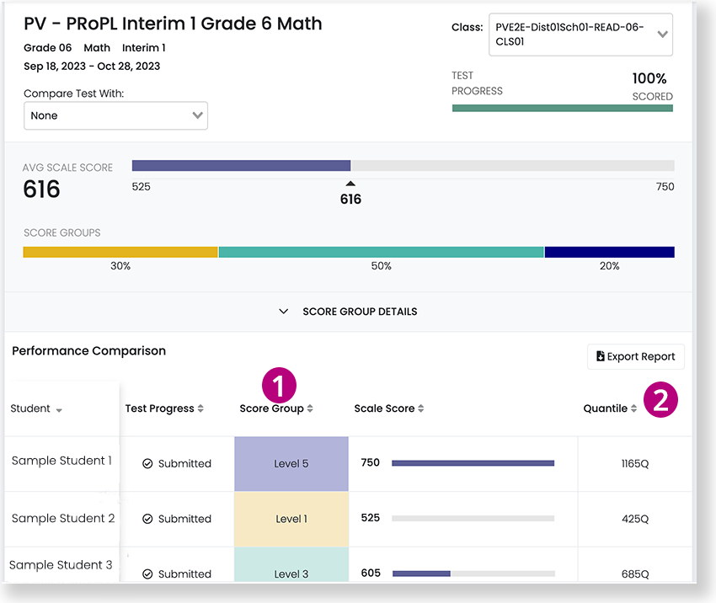This screenshot has height=603, width=716.
Task: Open Sample Student 1 name link
Action: point(61,461)
